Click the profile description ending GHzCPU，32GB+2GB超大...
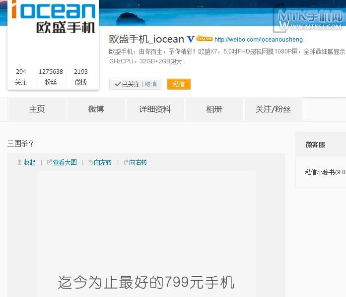 227,56
